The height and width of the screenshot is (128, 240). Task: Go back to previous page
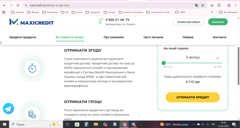[4, 5]
